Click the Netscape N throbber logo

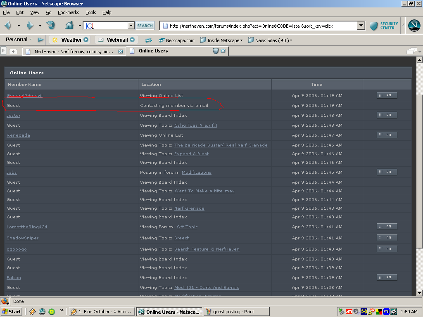(x=414, y=26)
